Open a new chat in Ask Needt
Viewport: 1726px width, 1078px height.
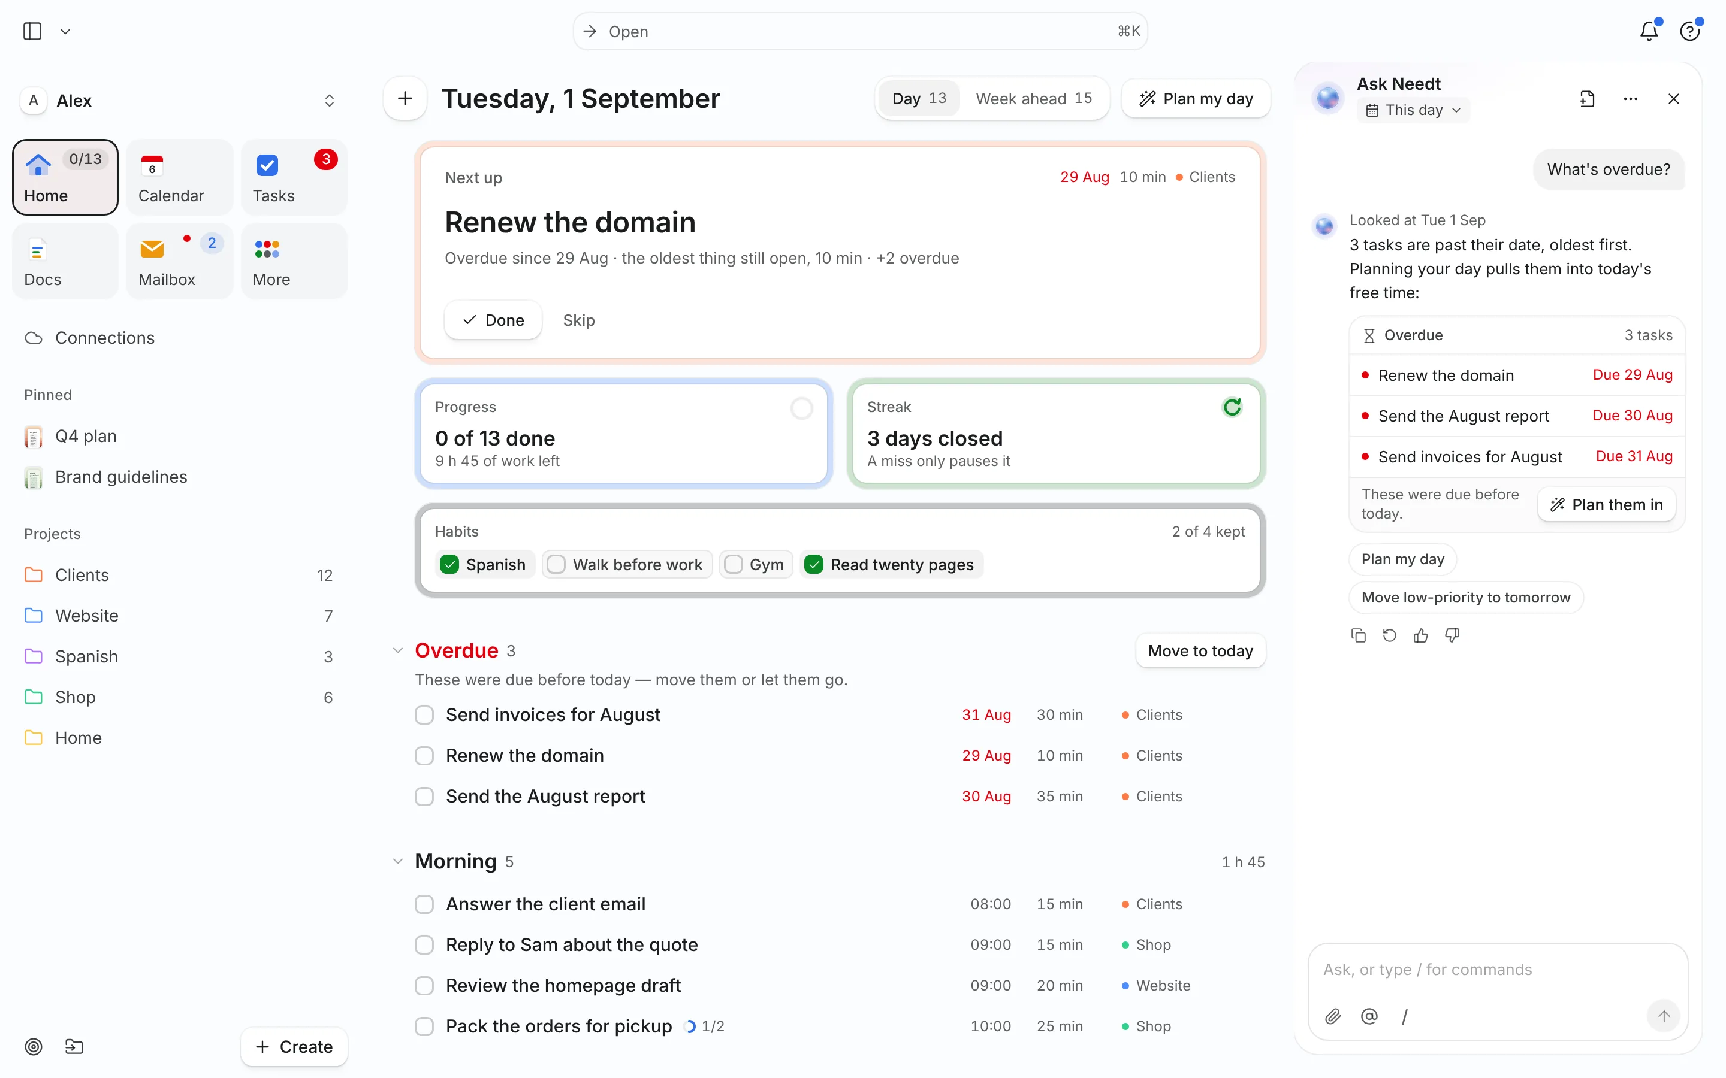[x=1587, y=99]
